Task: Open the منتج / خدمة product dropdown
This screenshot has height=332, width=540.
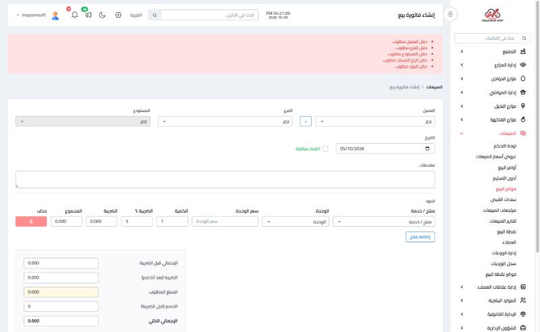Action: tap(384, 221)
